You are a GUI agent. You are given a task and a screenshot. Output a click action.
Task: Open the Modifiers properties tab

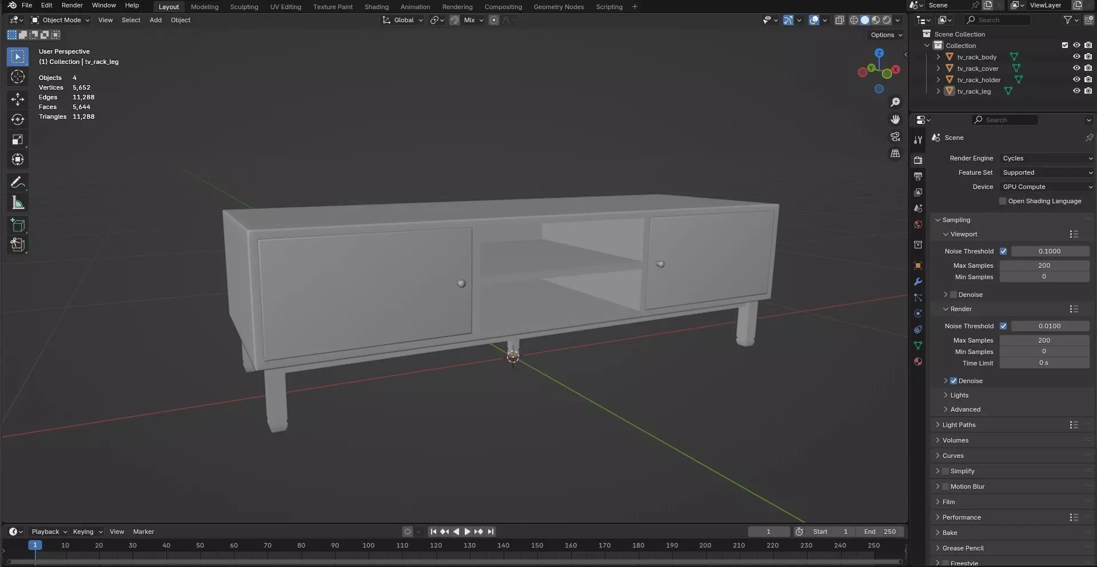click(918, 282)
